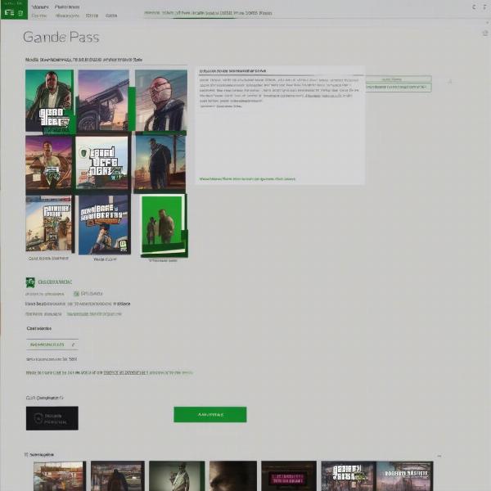Image resolution: width=491 pixels, height=491 pixels.
Task: Click the second item in the top navigation row
Action: tap(67, 7)
